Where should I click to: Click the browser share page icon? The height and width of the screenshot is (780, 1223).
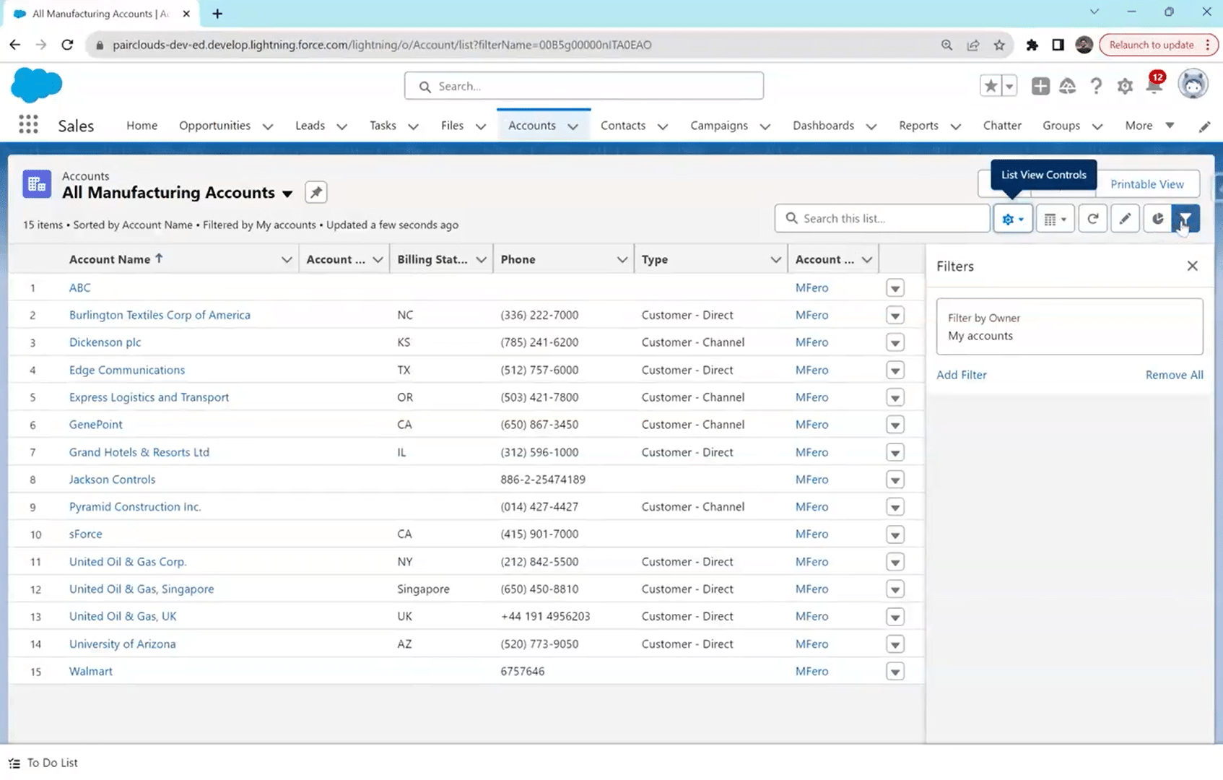tap(973, 45)
